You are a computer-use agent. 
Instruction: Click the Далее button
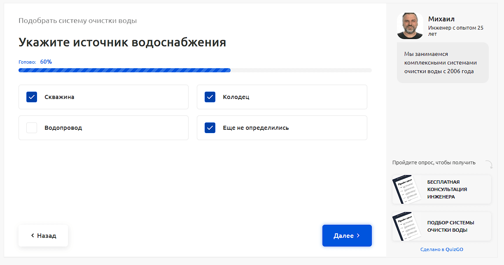point(347,235)
